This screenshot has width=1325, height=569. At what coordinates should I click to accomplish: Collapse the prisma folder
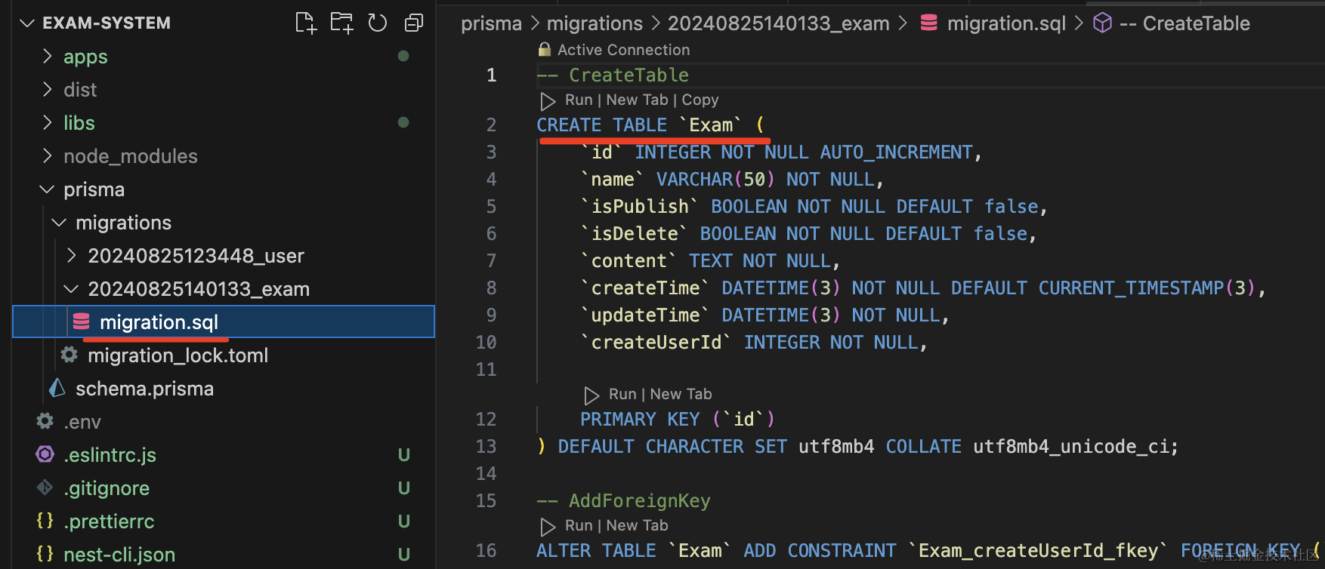(x=47, y=189)
